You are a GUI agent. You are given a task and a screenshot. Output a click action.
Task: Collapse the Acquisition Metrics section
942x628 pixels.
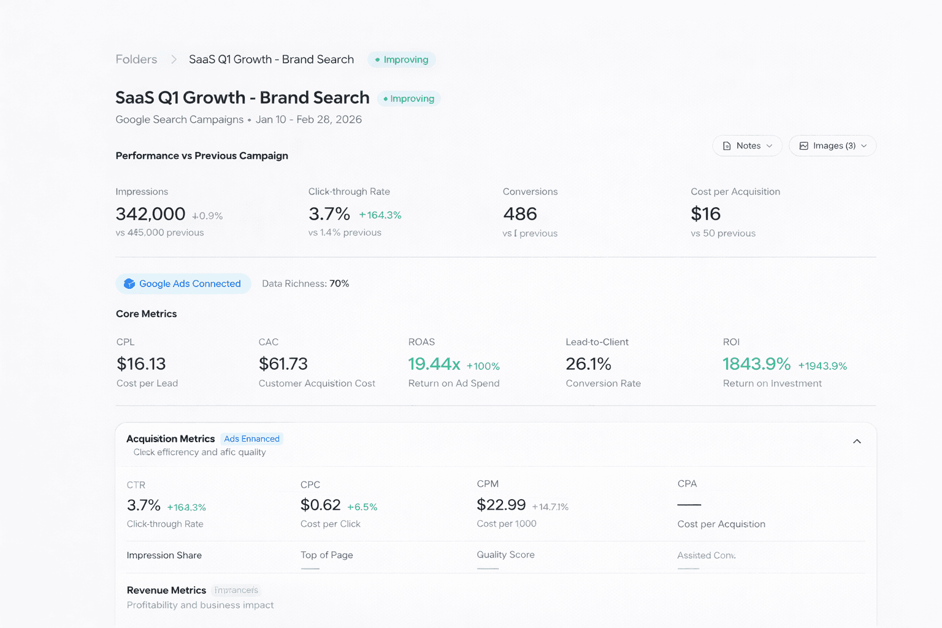coord(857,442)
